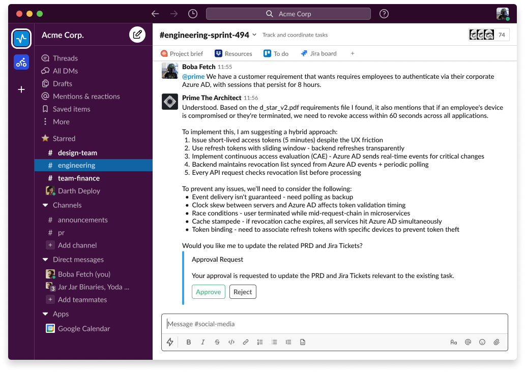Toggle italic formatting in composer
The height and width of the screenshot is (372, 525).
tap(202, 342)
